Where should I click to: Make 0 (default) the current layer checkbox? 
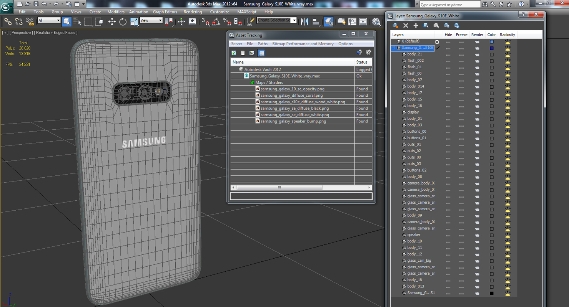tap(437, 41)
